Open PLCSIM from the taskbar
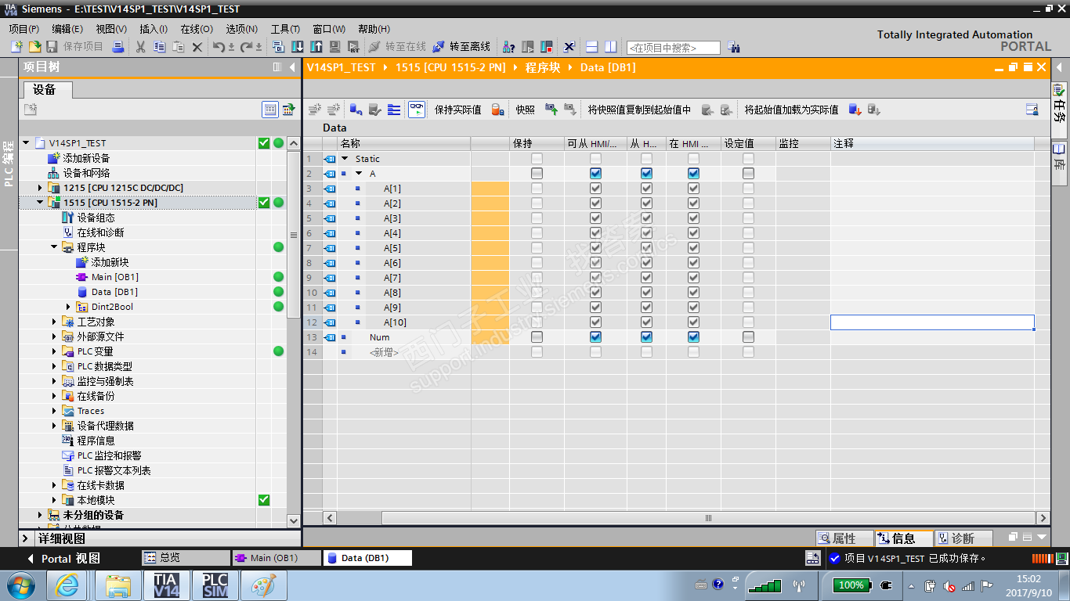1070x601 pixels. click(x=215, y=585)
